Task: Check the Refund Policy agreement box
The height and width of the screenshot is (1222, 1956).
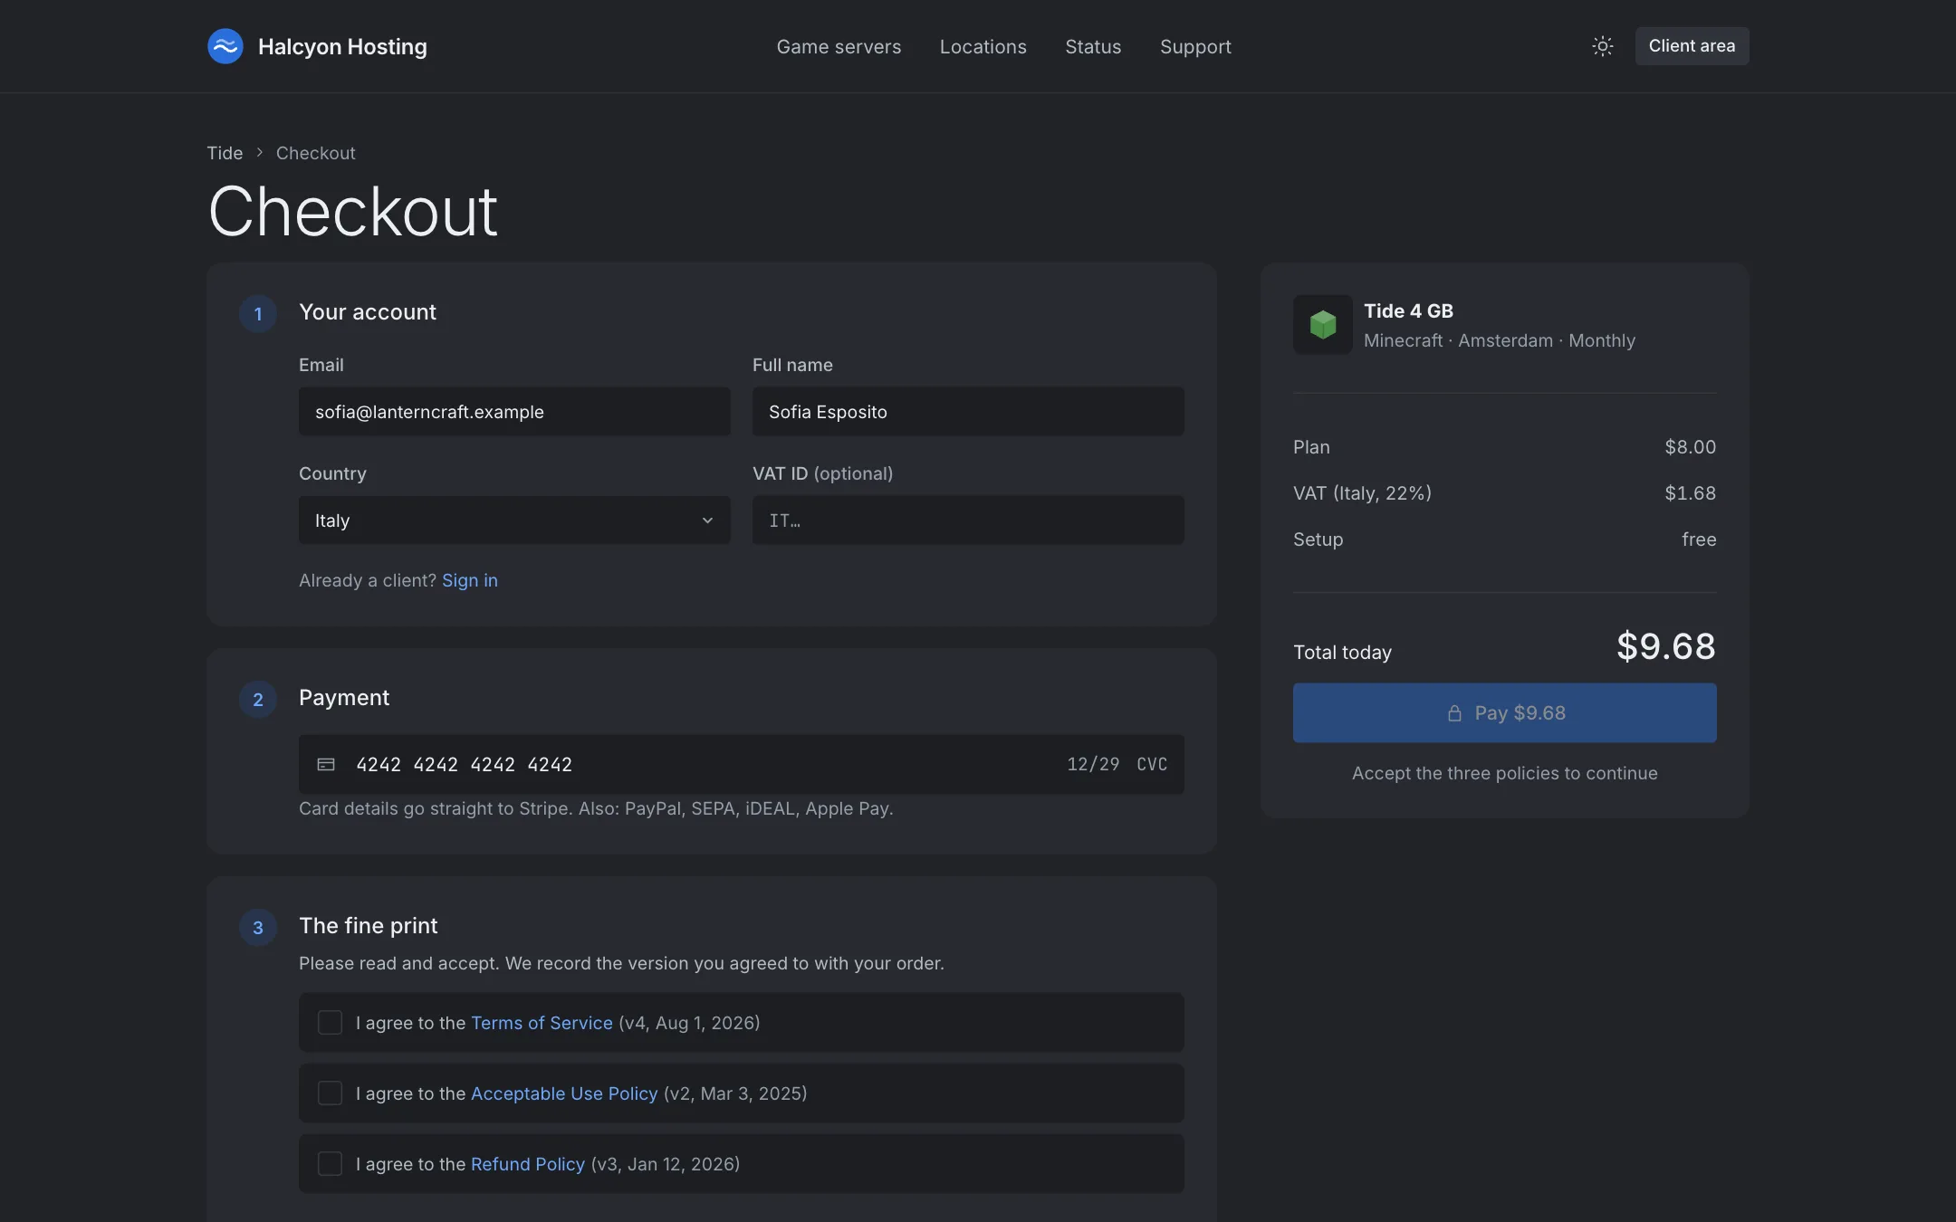Action: coord(330,1164)
